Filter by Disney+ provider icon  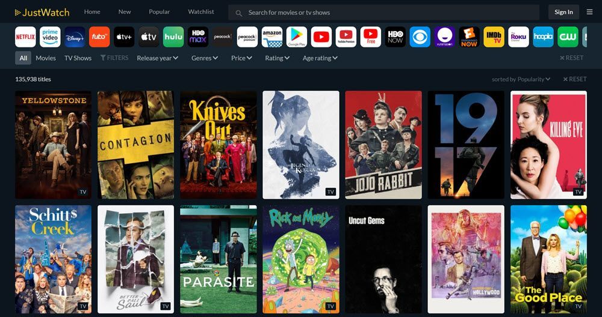tap(75, 37)
